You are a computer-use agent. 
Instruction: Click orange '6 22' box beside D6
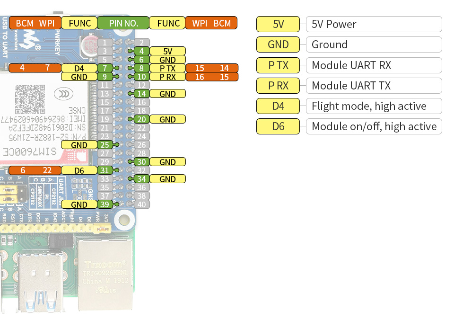click(x=35, y=170)
